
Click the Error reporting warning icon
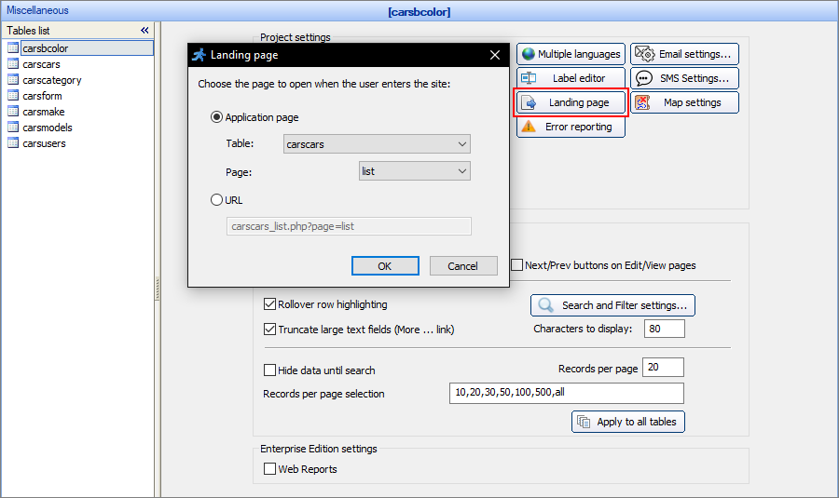tap(529, 127)
